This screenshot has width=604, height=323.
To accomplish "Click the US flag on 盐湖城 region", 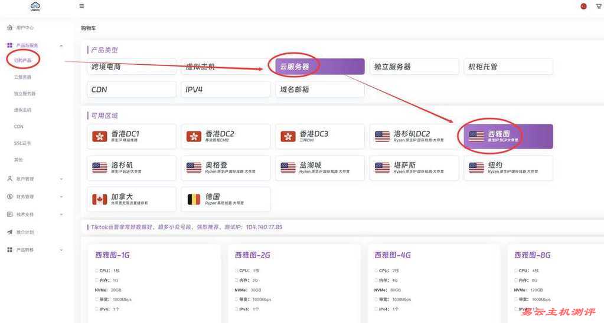I will (x=288, y=167).
